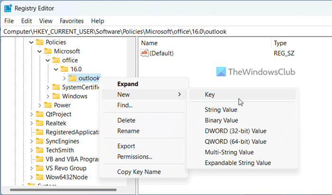Click the tree pane horizontal scrollbar
This screenshot has width=332, height=195.
pyautogui.click(x=63, y=190)
